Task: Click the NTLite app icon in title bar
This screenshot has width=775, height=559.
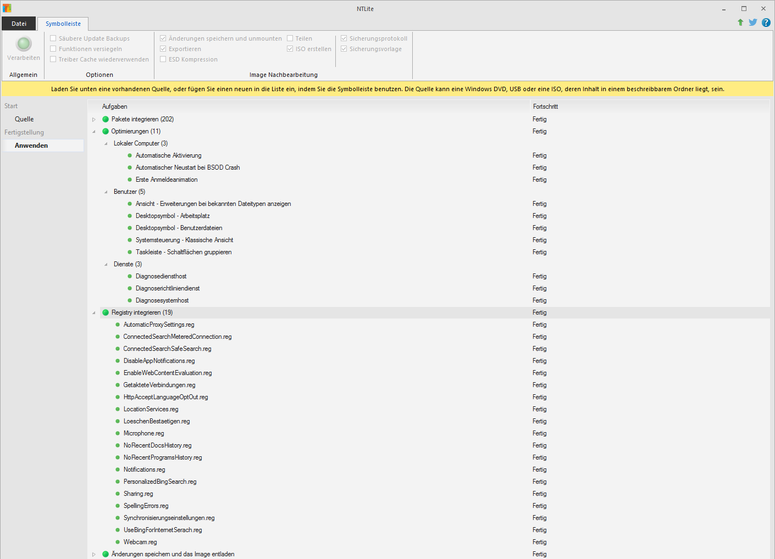Action: click(x=7, y=8)
